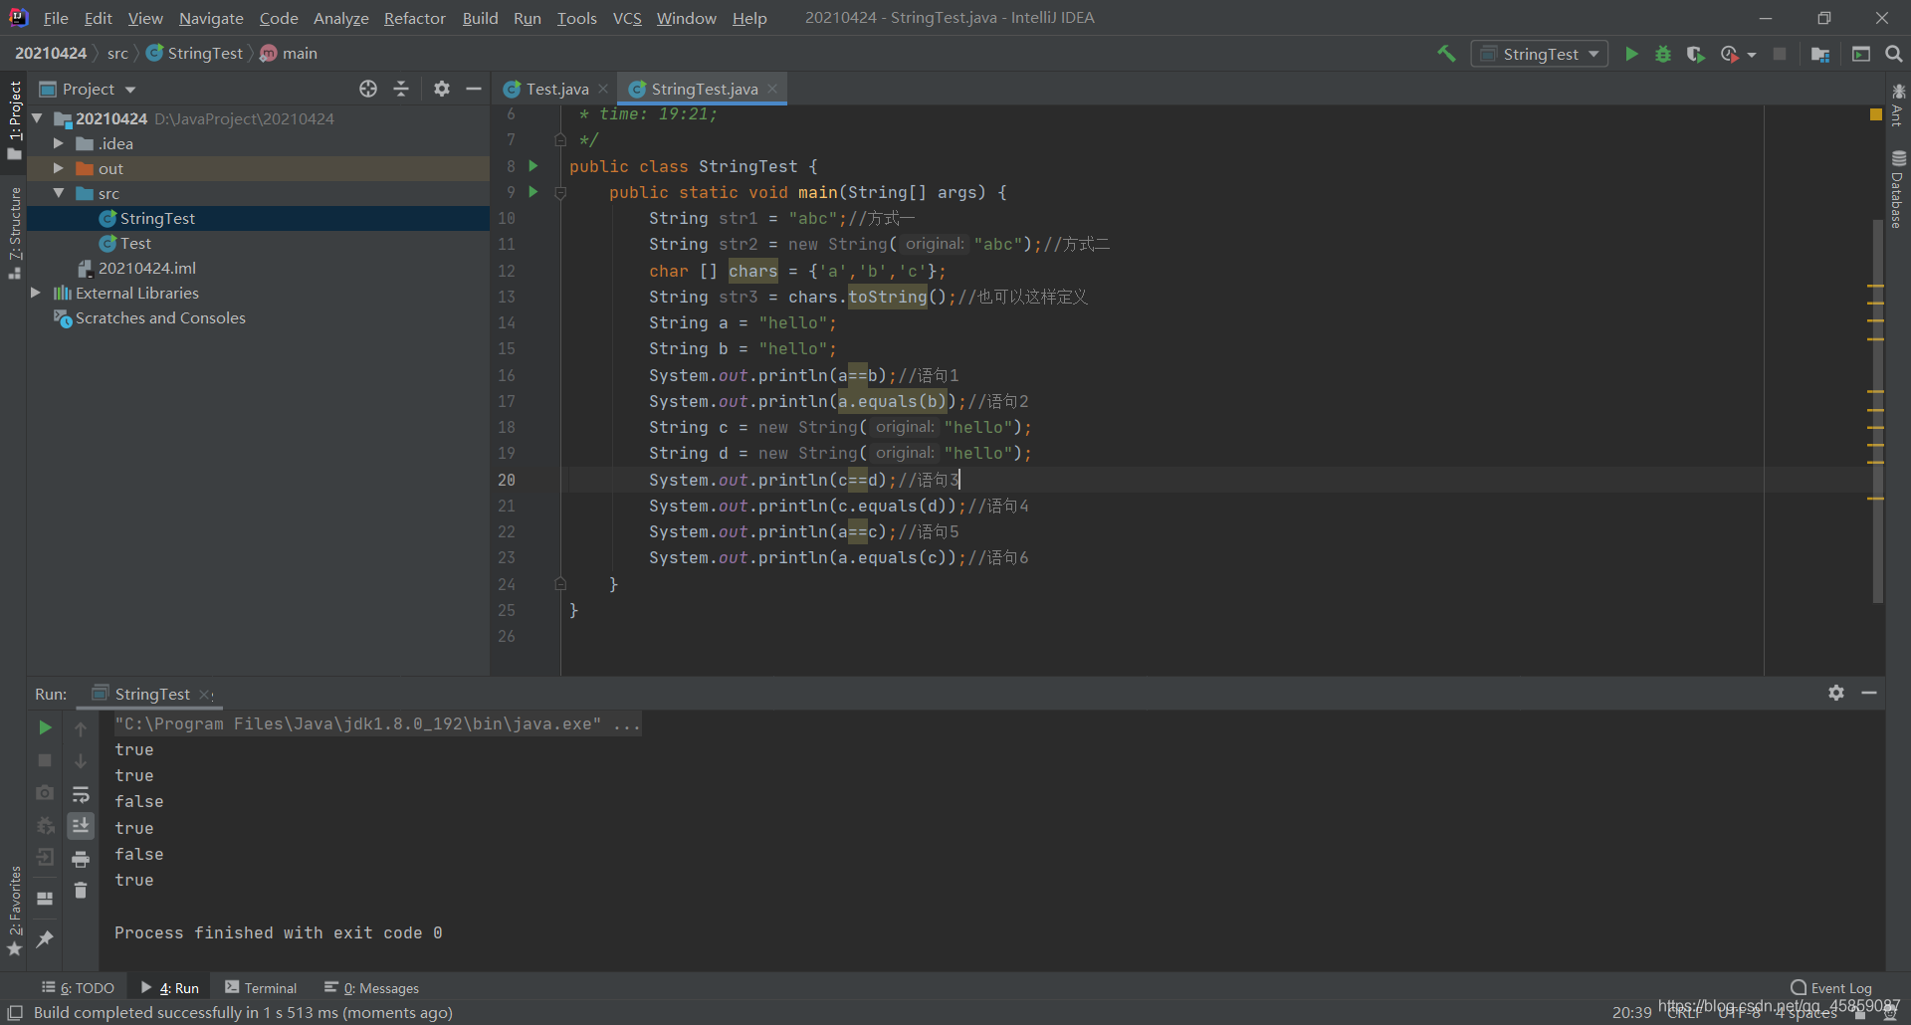Open the Terminal tool window
1911x1025 pixels.
click(261, 987)
